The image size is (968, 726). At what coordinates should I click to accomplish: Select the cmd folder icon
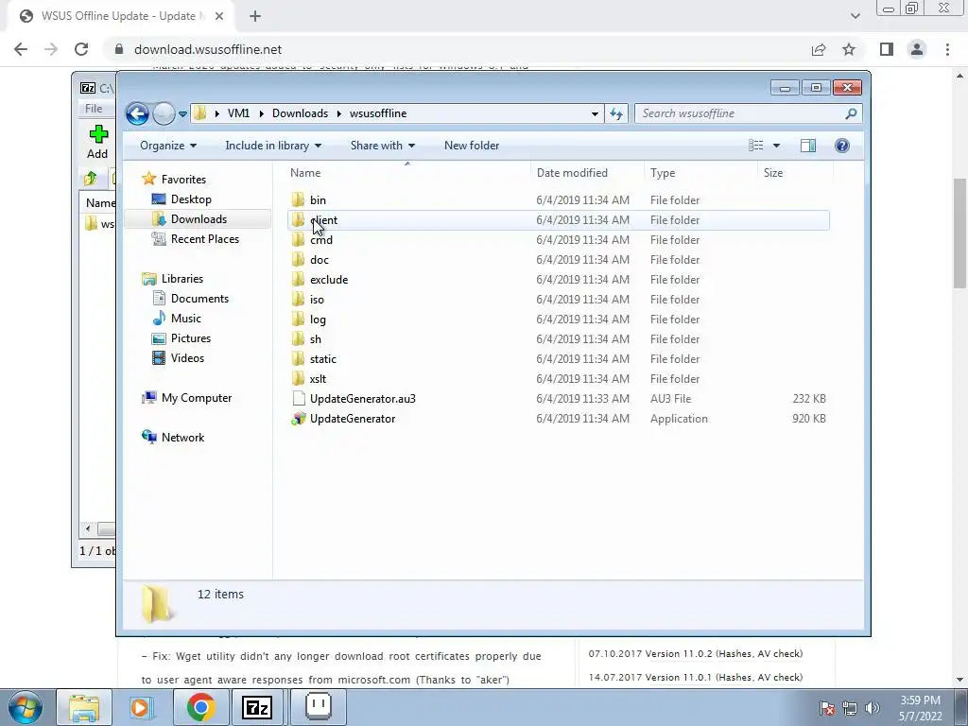pyautogui.click(x=298, y=239)
